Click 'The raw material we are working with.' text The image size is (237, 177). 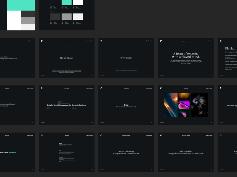126,107
